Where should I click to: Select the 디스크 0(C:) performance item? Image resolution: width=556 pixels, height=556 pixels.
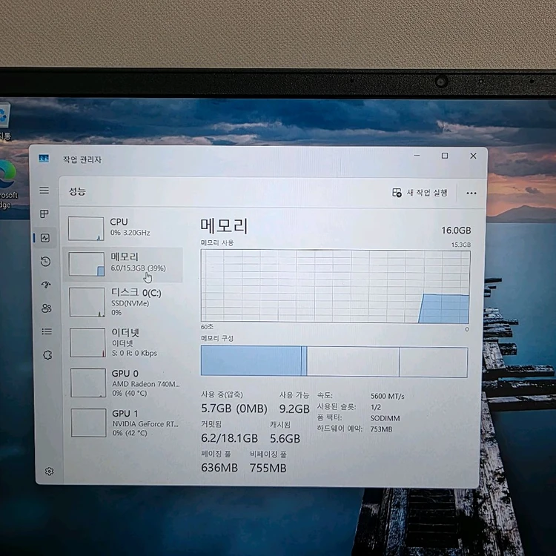click(123, 302)
